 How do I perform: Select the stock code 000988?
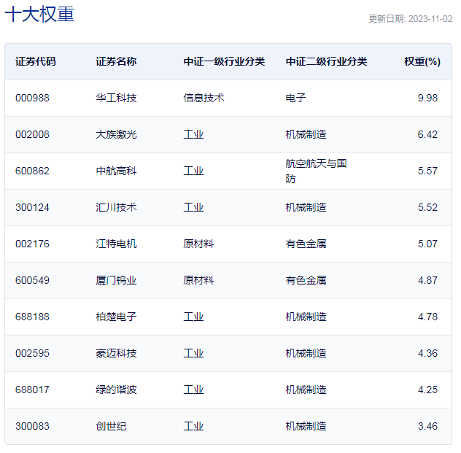pos(32,98)
